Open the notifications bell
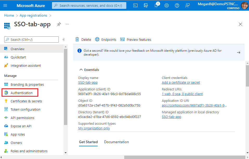 point(156,5)
